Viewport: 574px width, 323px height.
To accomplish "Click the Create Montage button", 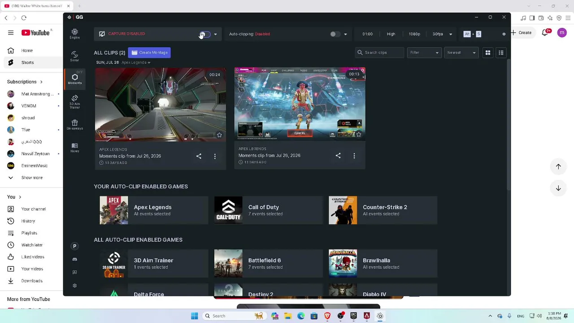I will click(x=149, y=52).
